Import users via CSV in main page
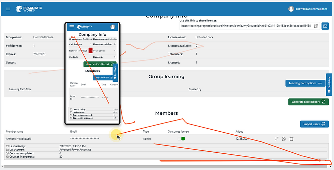Screen dimensions: 334x170 click(x=314, y=124)
